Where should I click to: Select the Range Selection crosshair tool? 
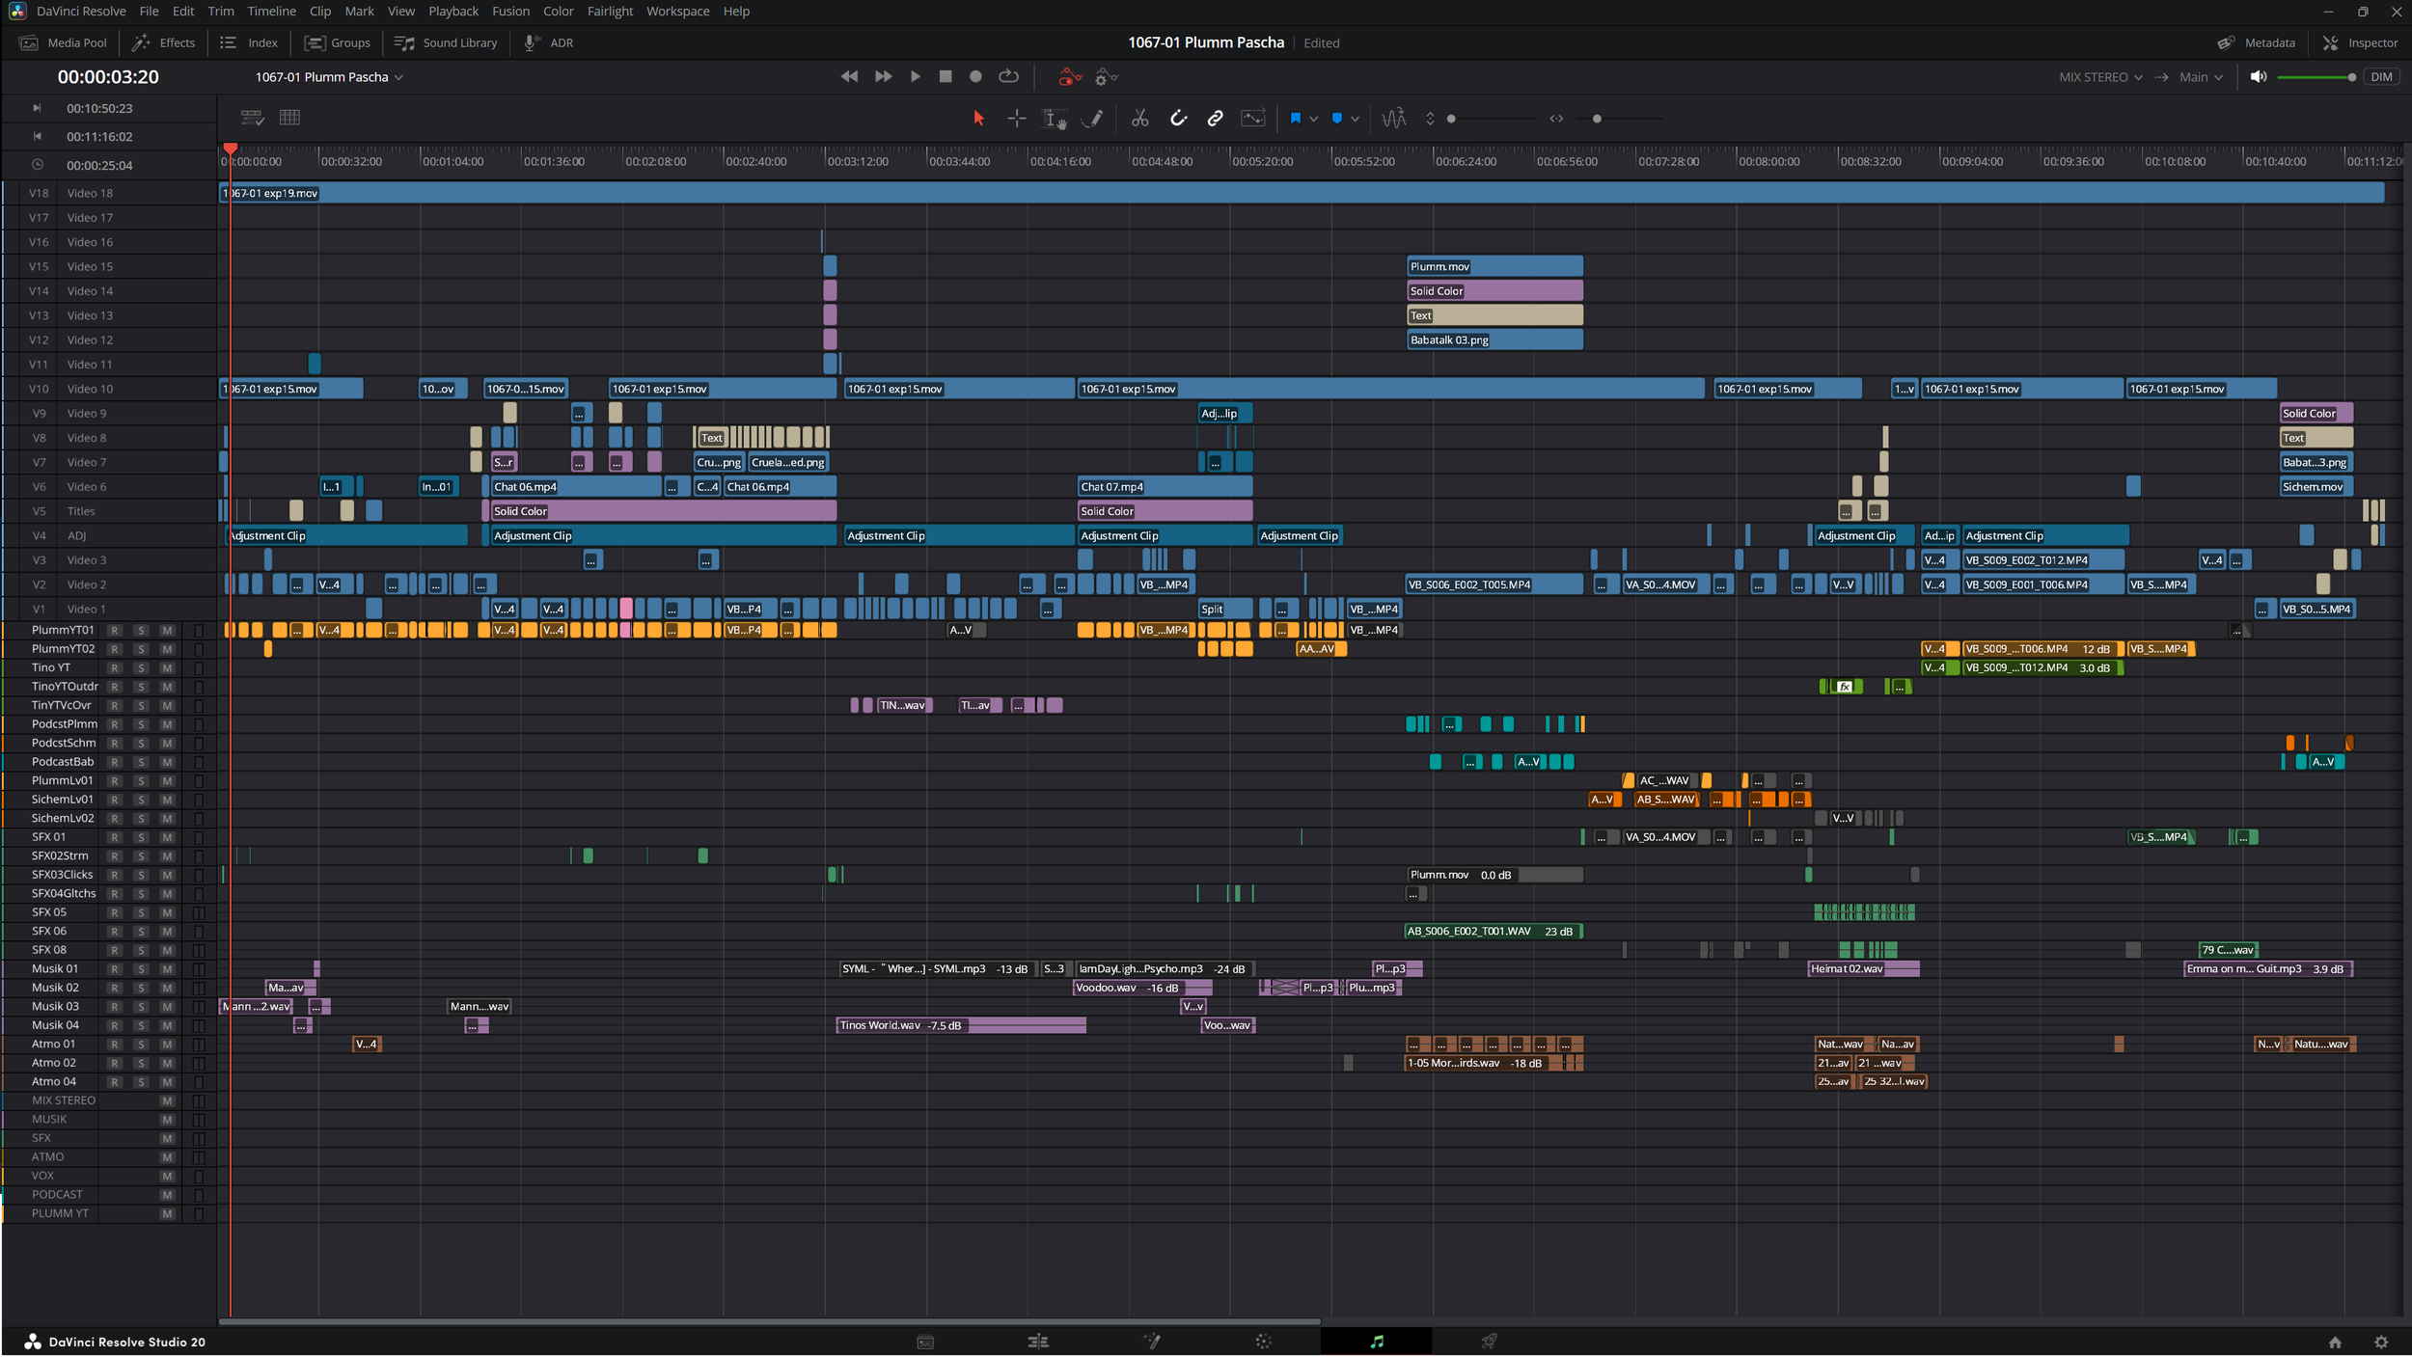coord(1016,118)
